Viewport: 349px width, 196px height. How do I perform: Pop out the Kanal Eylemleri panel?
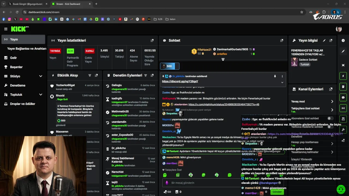[x=331, y=89]
